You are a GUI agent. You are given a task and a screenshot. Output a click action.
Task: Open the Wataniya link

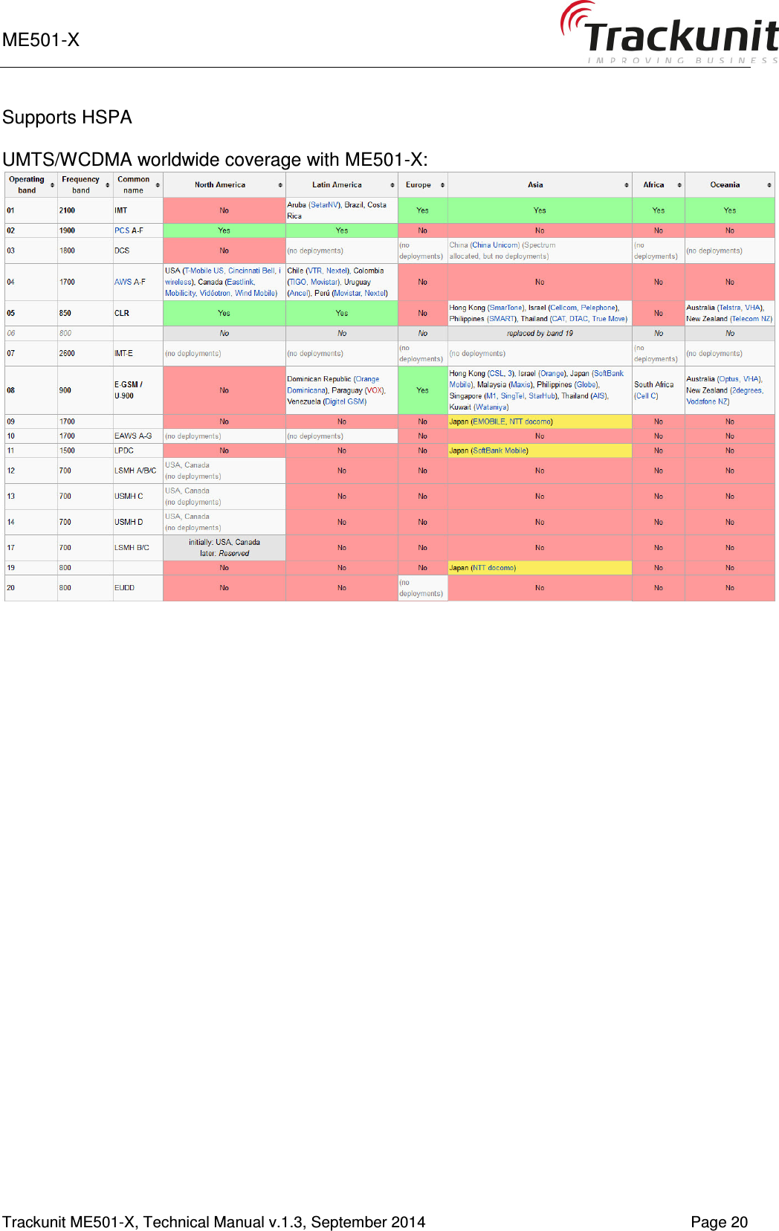(491, 407)
